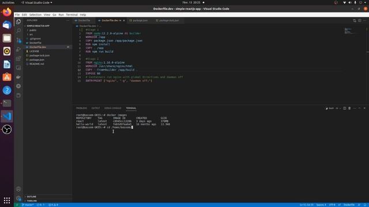
Task: Click the kill terminal trash icon
Action: [349, 108]
